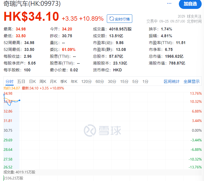Click the latest price point on chart line

tap(20, 100)
